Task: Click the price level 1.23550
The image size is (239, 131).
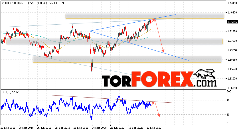Action: pyautogui.click(x=232, y=50)
